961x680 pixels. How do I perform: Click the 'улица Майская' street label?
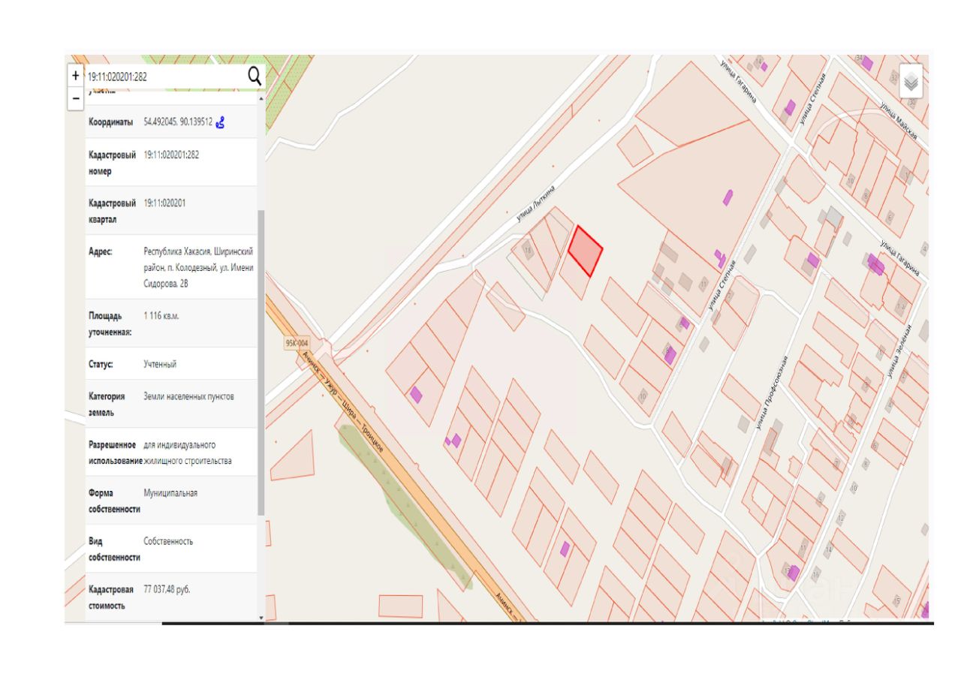[899, 122]
